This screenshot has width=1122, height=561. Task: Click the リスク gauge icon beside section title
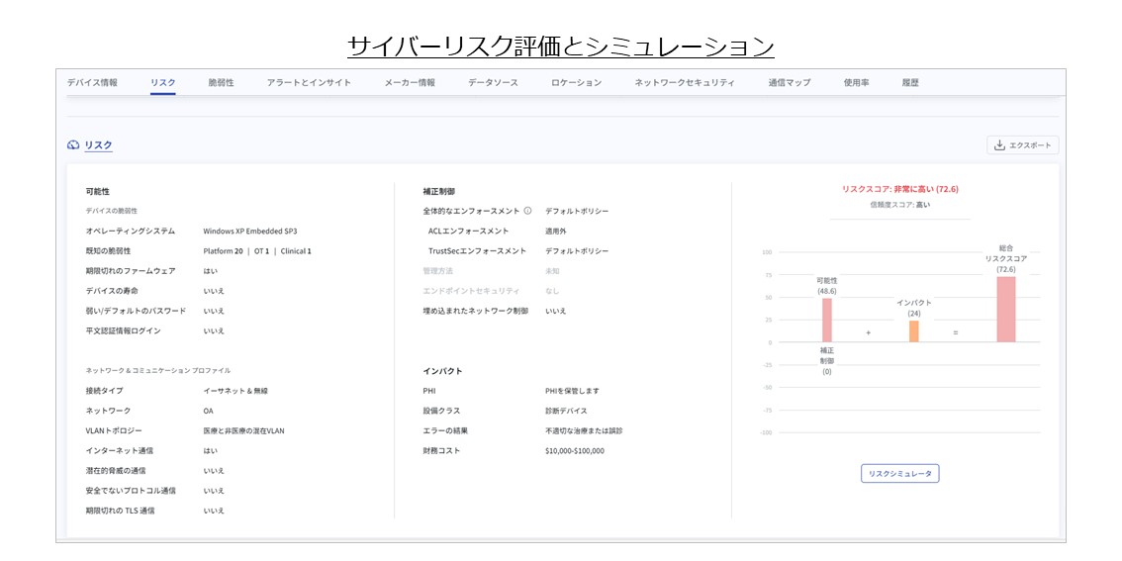point(73,145)
